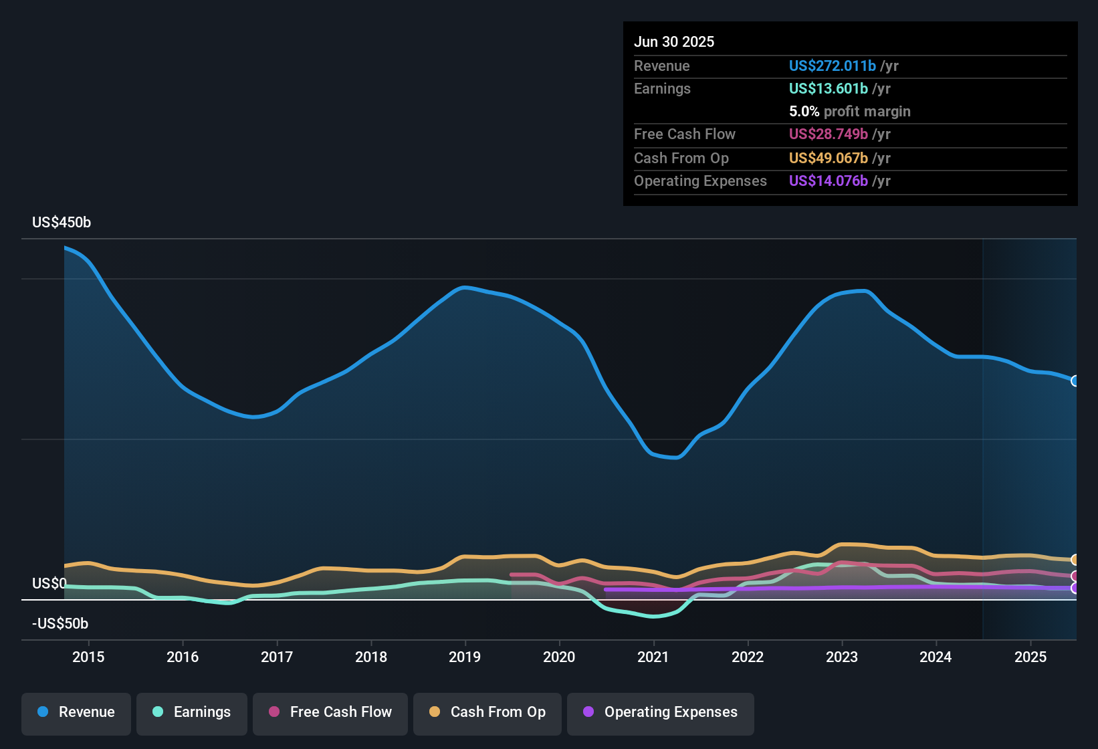Click the teal Earnings dot icon in legend
This screenshot has height=749, width=1098.
click(158, 712)
